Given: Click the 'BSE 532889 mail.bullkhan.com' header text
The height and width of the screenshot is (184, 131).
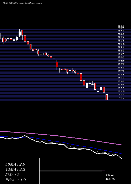Looking at the screenshot, I should point(22,3).
